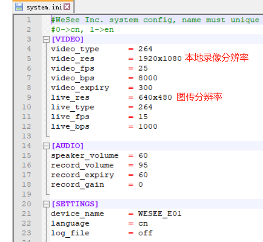Screen dimensions: 263x242
Task: Click the WESEE_E01 device name value
Action: (x=160, y=213)
